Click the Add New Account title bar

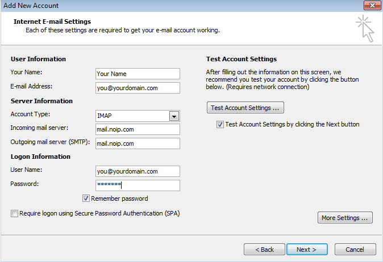[181, 5]
